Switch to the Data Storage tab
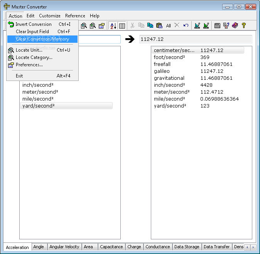Image resolution: width=260 pixels, height=254 pixels. click(x=187, y=247)
